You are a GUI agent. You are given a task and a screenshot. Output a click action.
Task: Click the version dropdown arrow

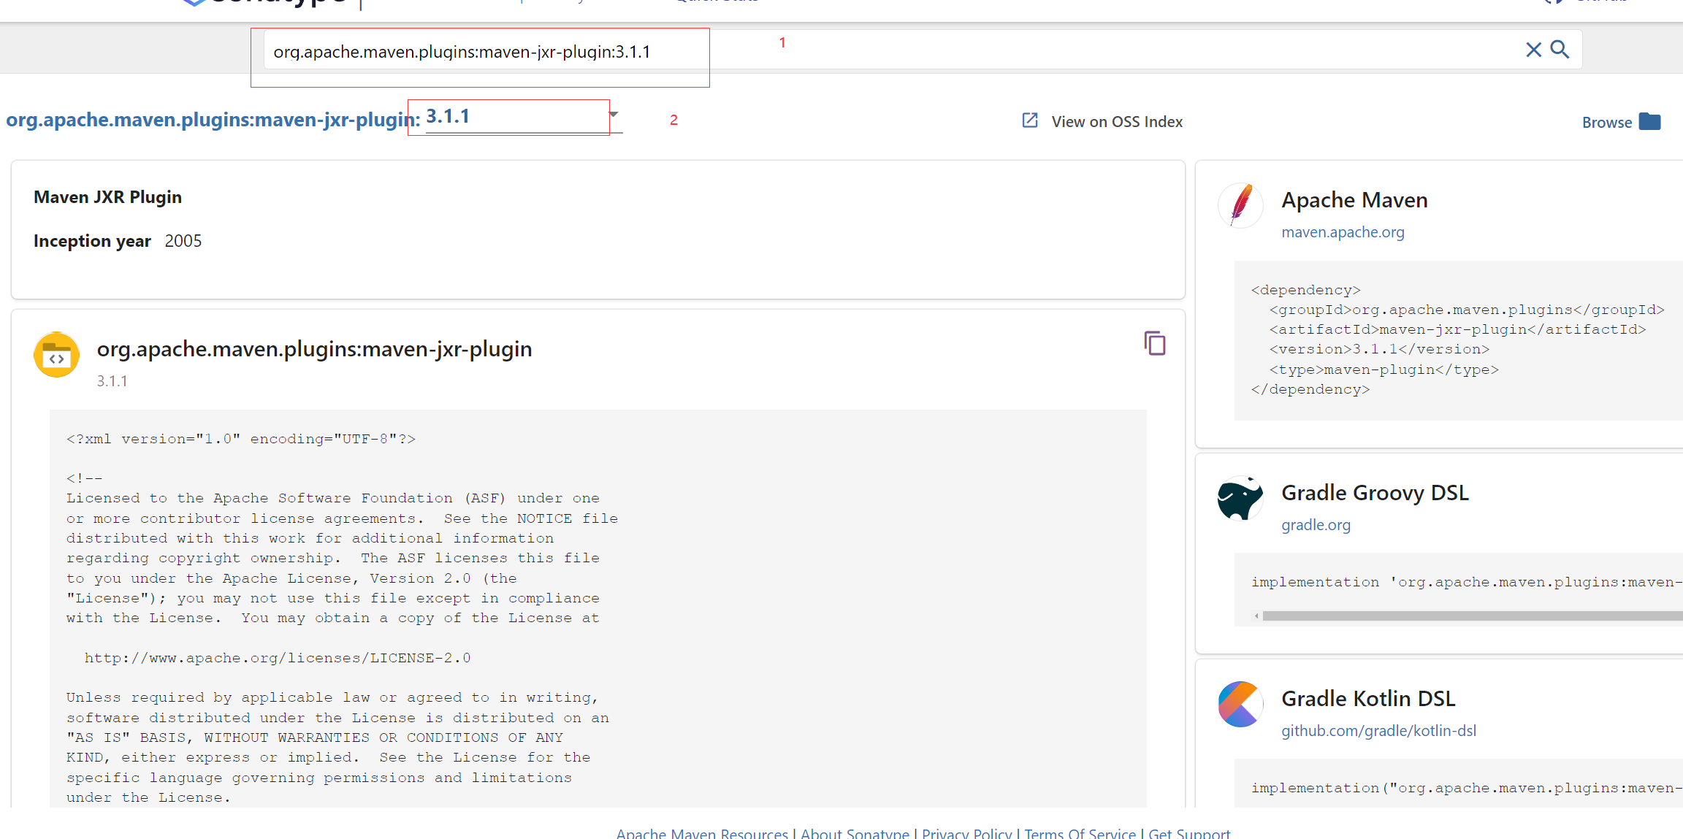pyautogui.click(x=614, y=115)
